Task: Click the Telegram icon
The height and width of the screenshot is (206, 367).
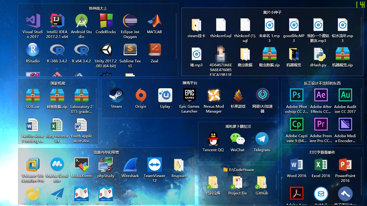Action: click(262, 139)
